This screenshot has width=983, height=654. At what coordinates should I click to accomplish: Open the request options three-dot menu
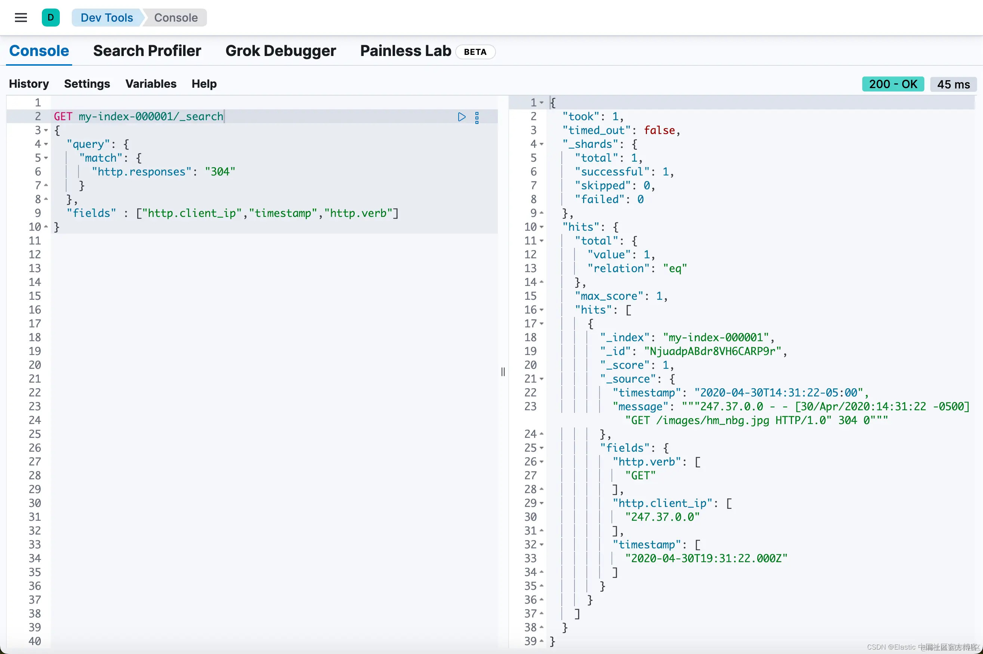pyautogui.click(x=477, y=118)
